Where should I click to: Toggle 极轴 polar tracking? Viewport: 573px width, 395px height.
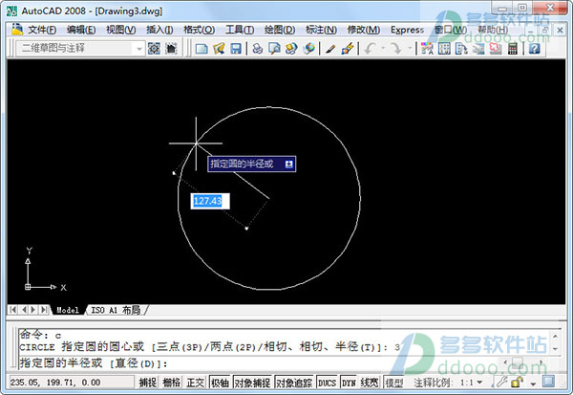pos(220,383)
